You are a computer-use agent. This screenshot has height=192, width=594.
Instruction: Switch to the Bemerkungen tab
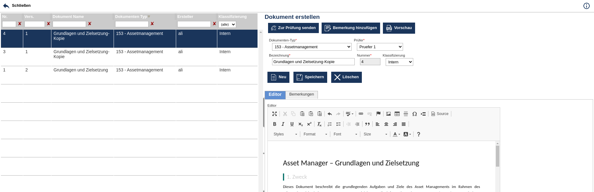tap(301, 95)
